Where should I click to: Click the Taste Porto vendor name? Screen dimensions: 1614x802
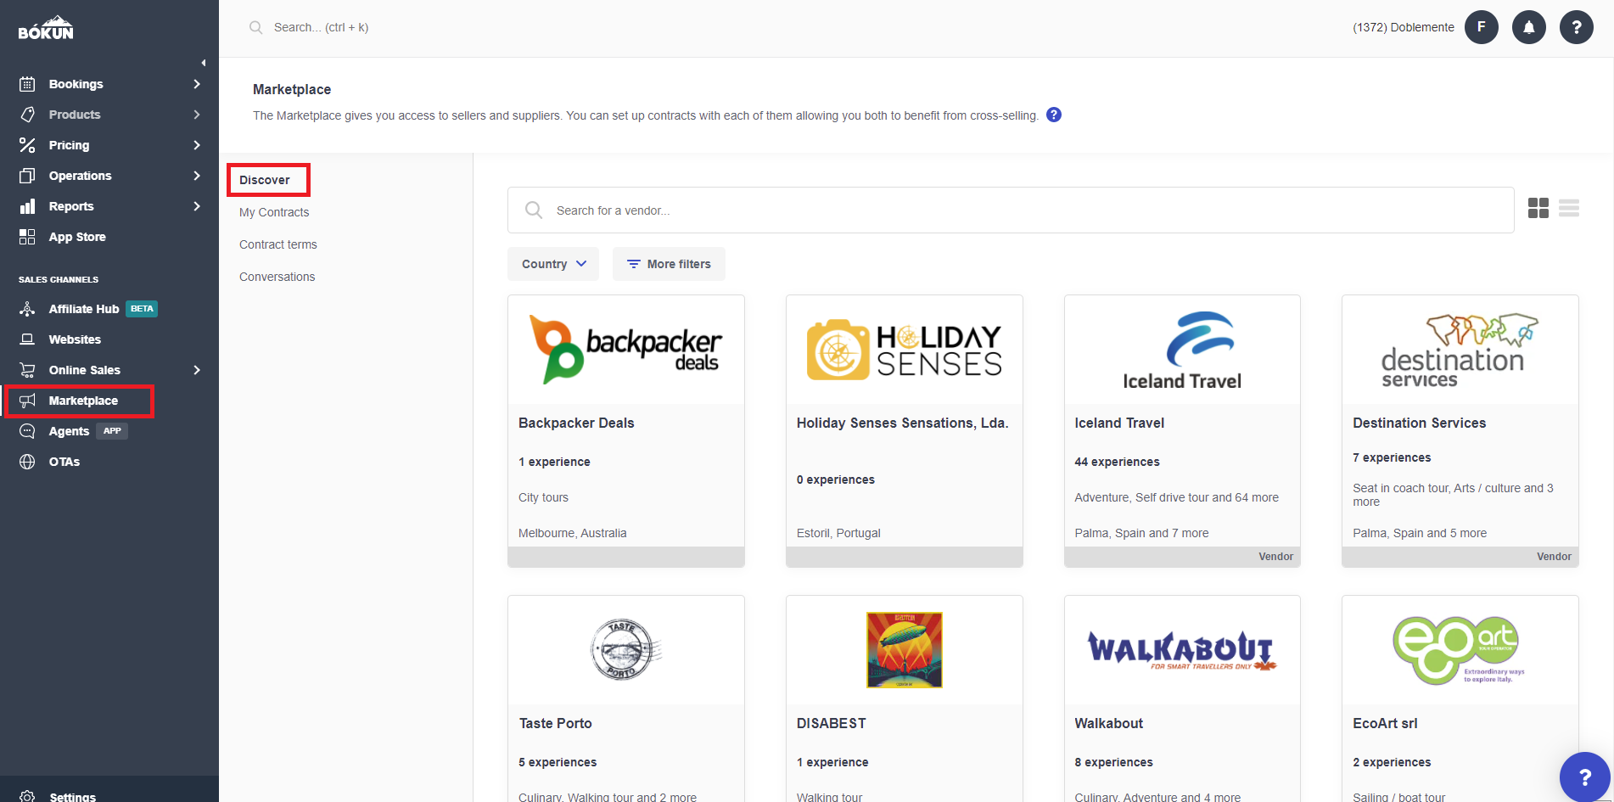pos(556,723)
